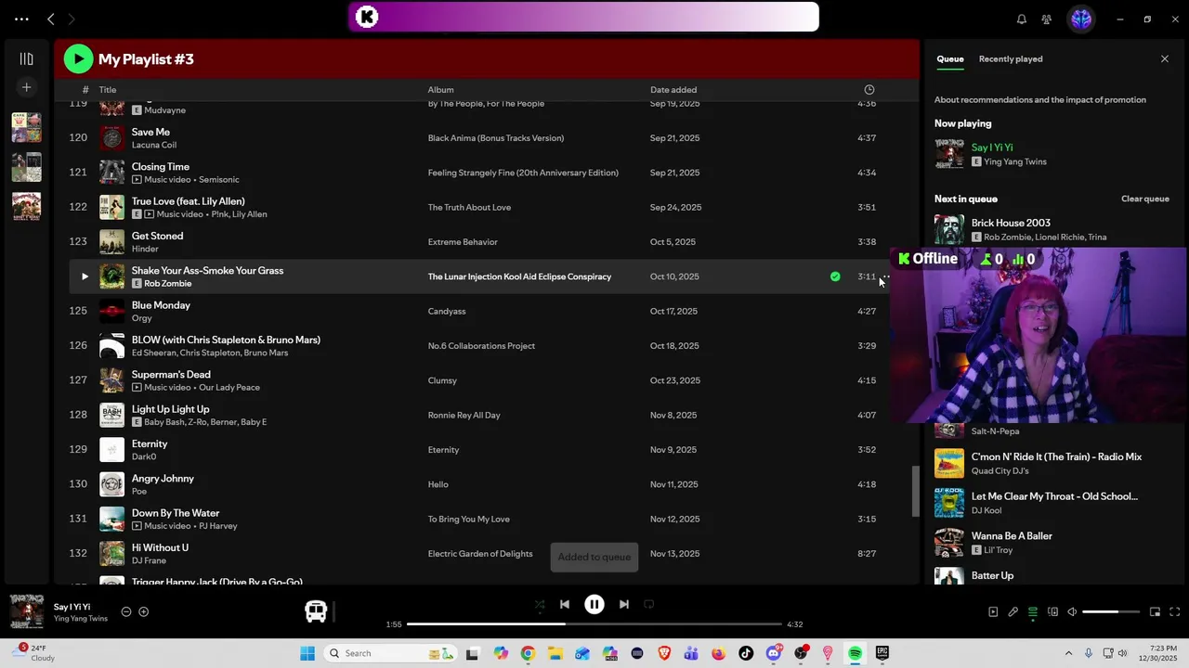Click Light Up Light Up album art
Screen dimensions: 1189x668
coord(111,415)
